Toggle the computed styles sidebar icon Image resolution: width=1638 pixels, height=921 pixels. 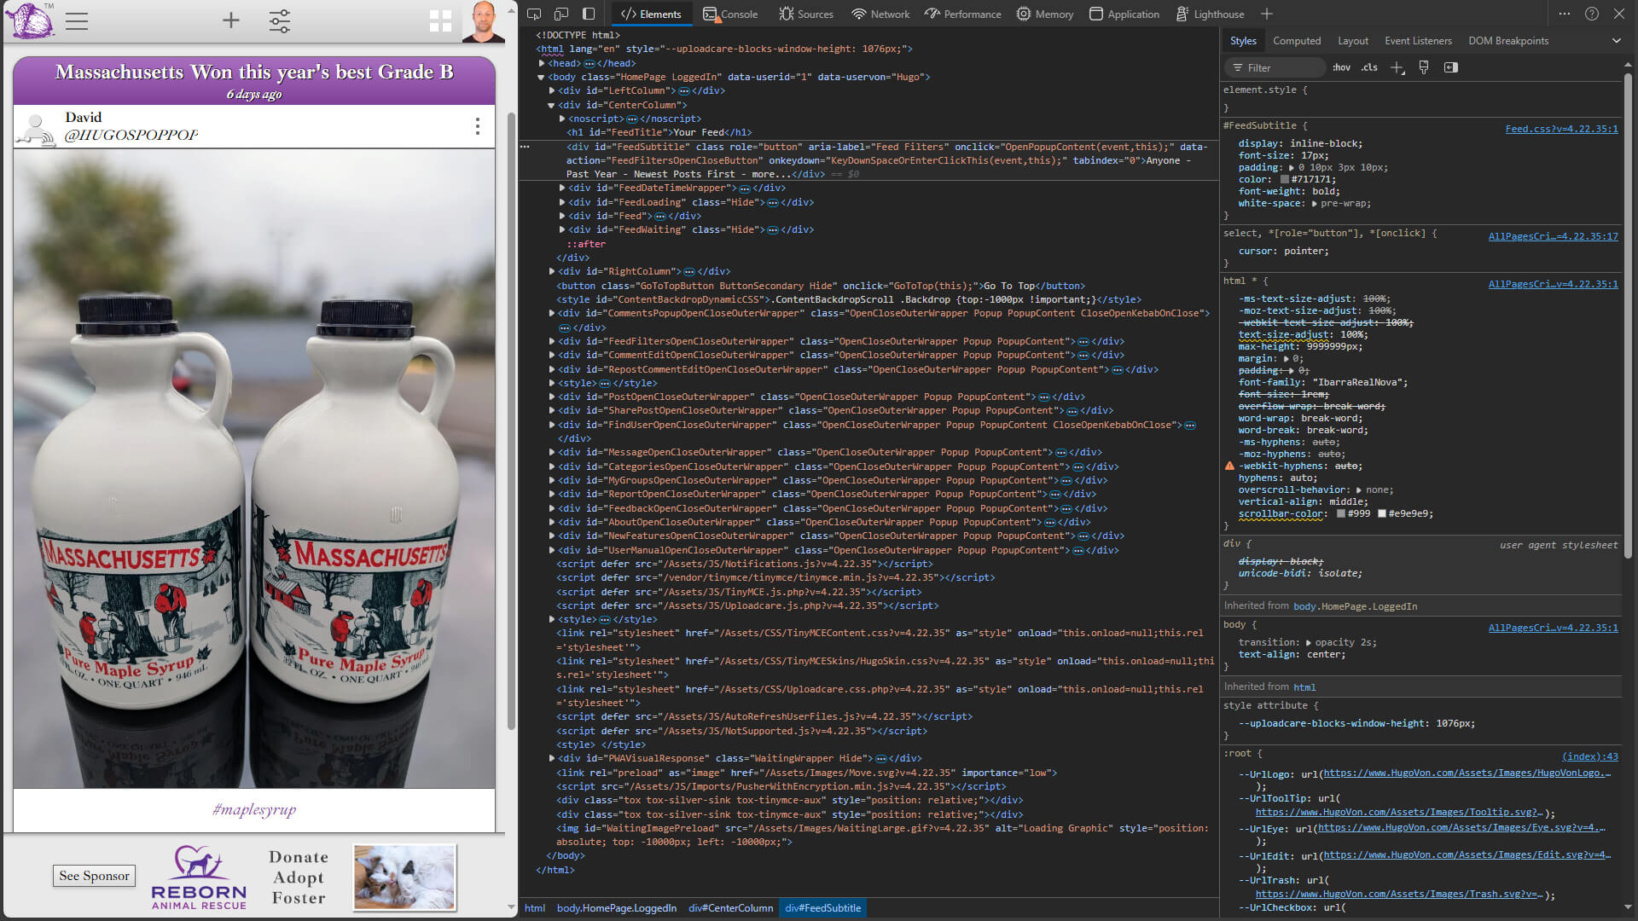(x=1451, y=67)
